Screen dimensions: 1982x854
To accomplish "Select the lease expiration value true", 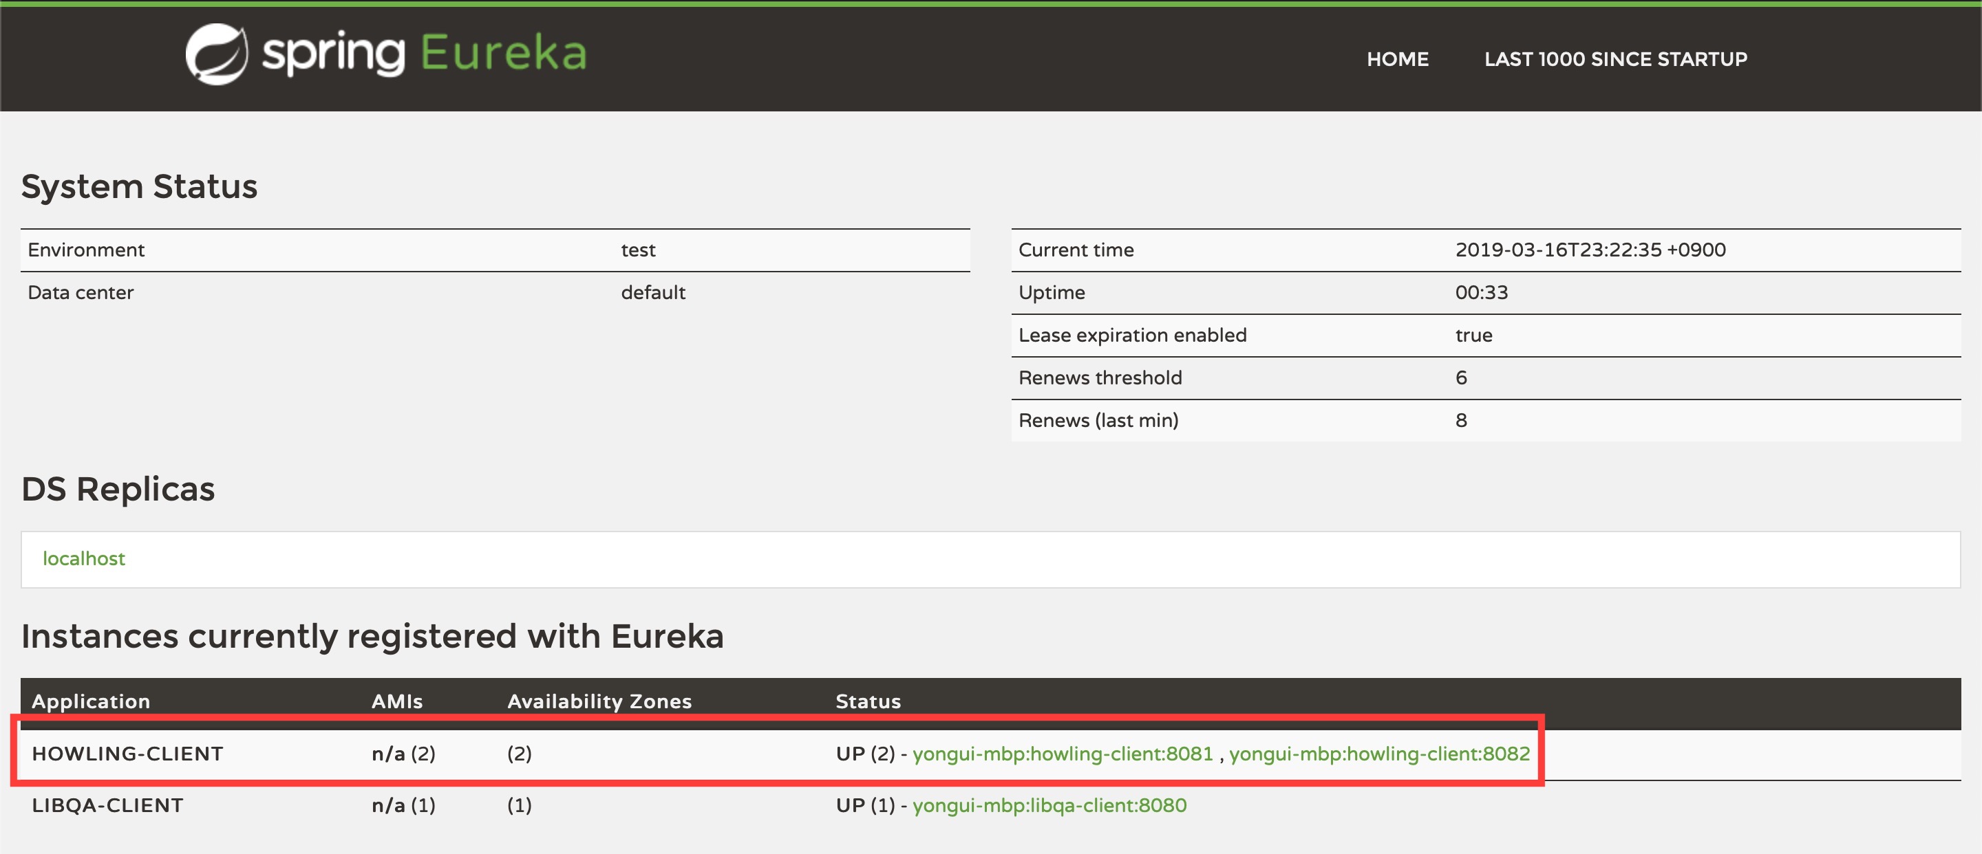I will pos(1473,336).
